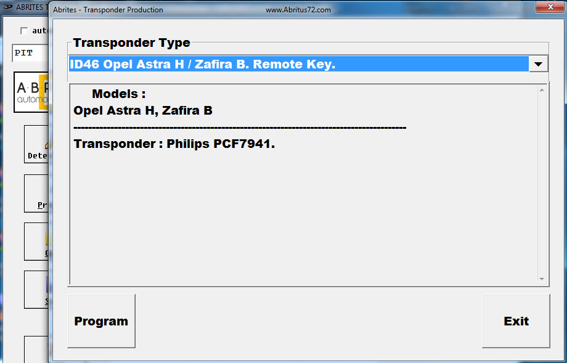
Task: Click the second partially hidden button under Detect
Action: coord(36,194)
